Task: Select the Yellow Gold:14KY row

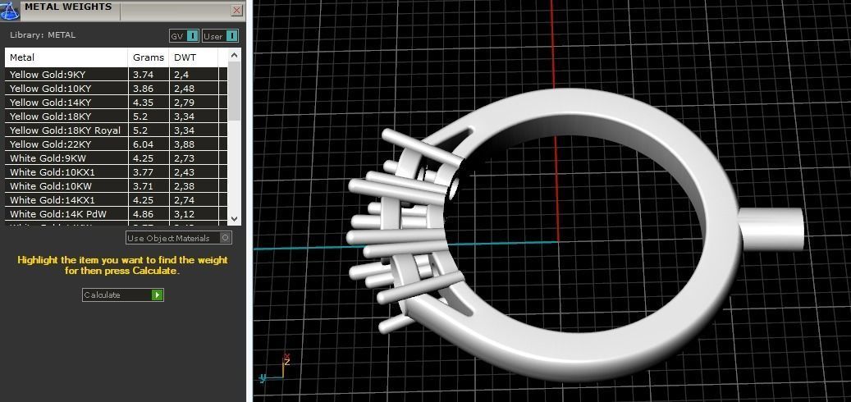Action: click(117, 103)
